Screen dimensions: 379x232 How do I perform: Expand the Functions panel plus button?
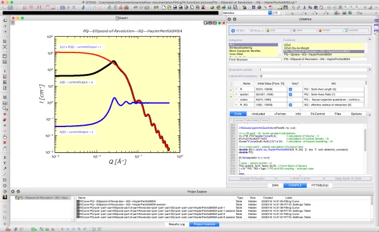point(370,39)
